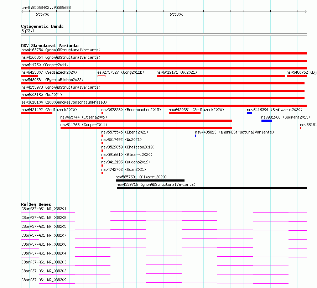Screen dimensions: 317x288
Task: Open the Cytogenetic Bands track title
Action: (x=42, y=26)
